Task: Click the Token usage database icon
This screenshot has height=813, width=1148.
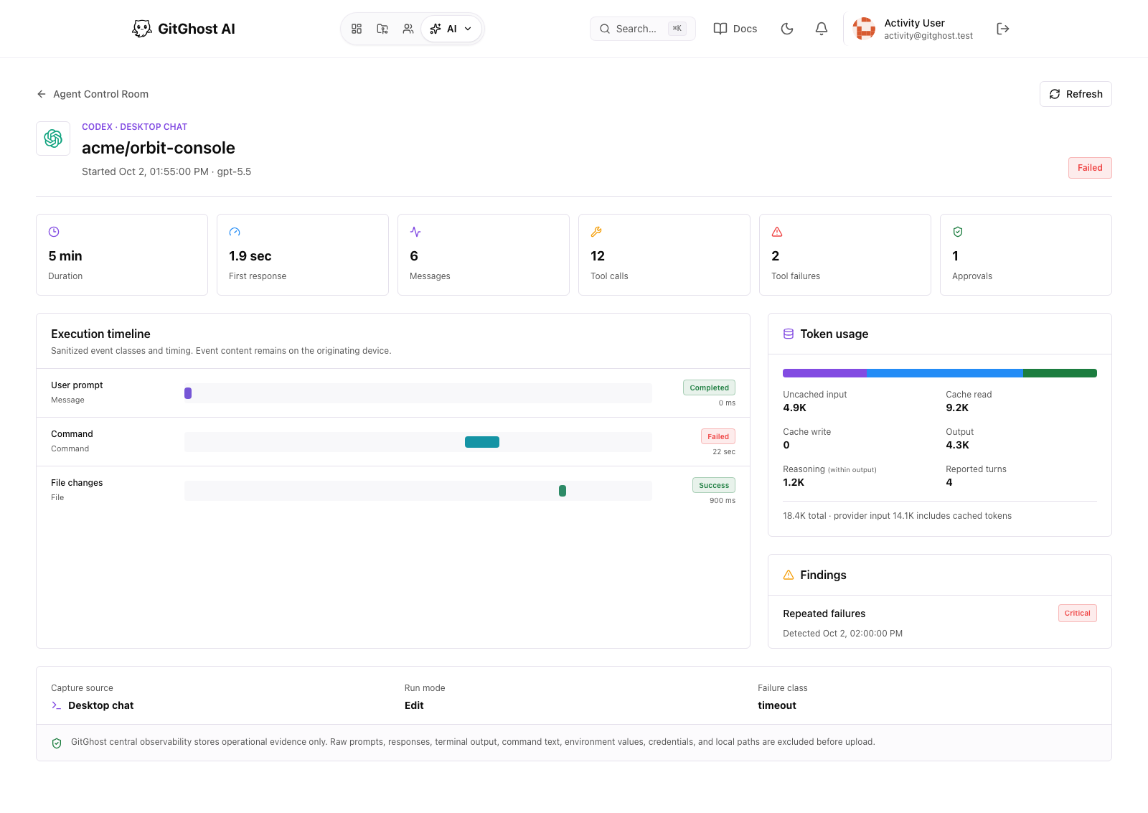Action: point(789,334)
